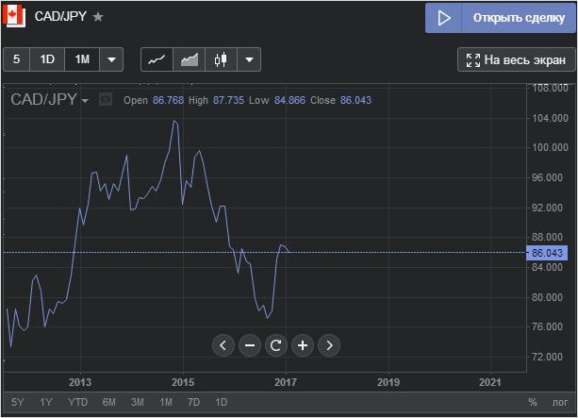Open the interval dropdown next to 1M
Image resolution: width=578 pixels, height=418 pixels.
click(x=111, y=59)
